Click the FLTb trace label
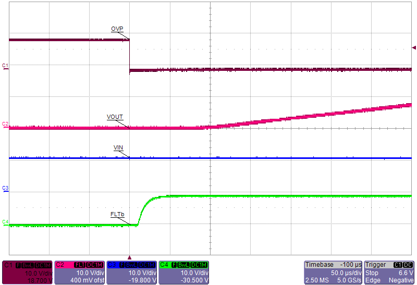This screenshot has width=417, height=285. pyautogui.click(x=117, y=214)
